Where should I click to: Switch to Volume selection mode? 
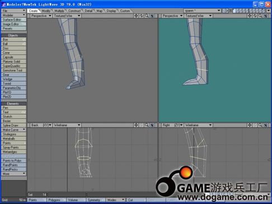pyautogui.click(x=76, y=200)
